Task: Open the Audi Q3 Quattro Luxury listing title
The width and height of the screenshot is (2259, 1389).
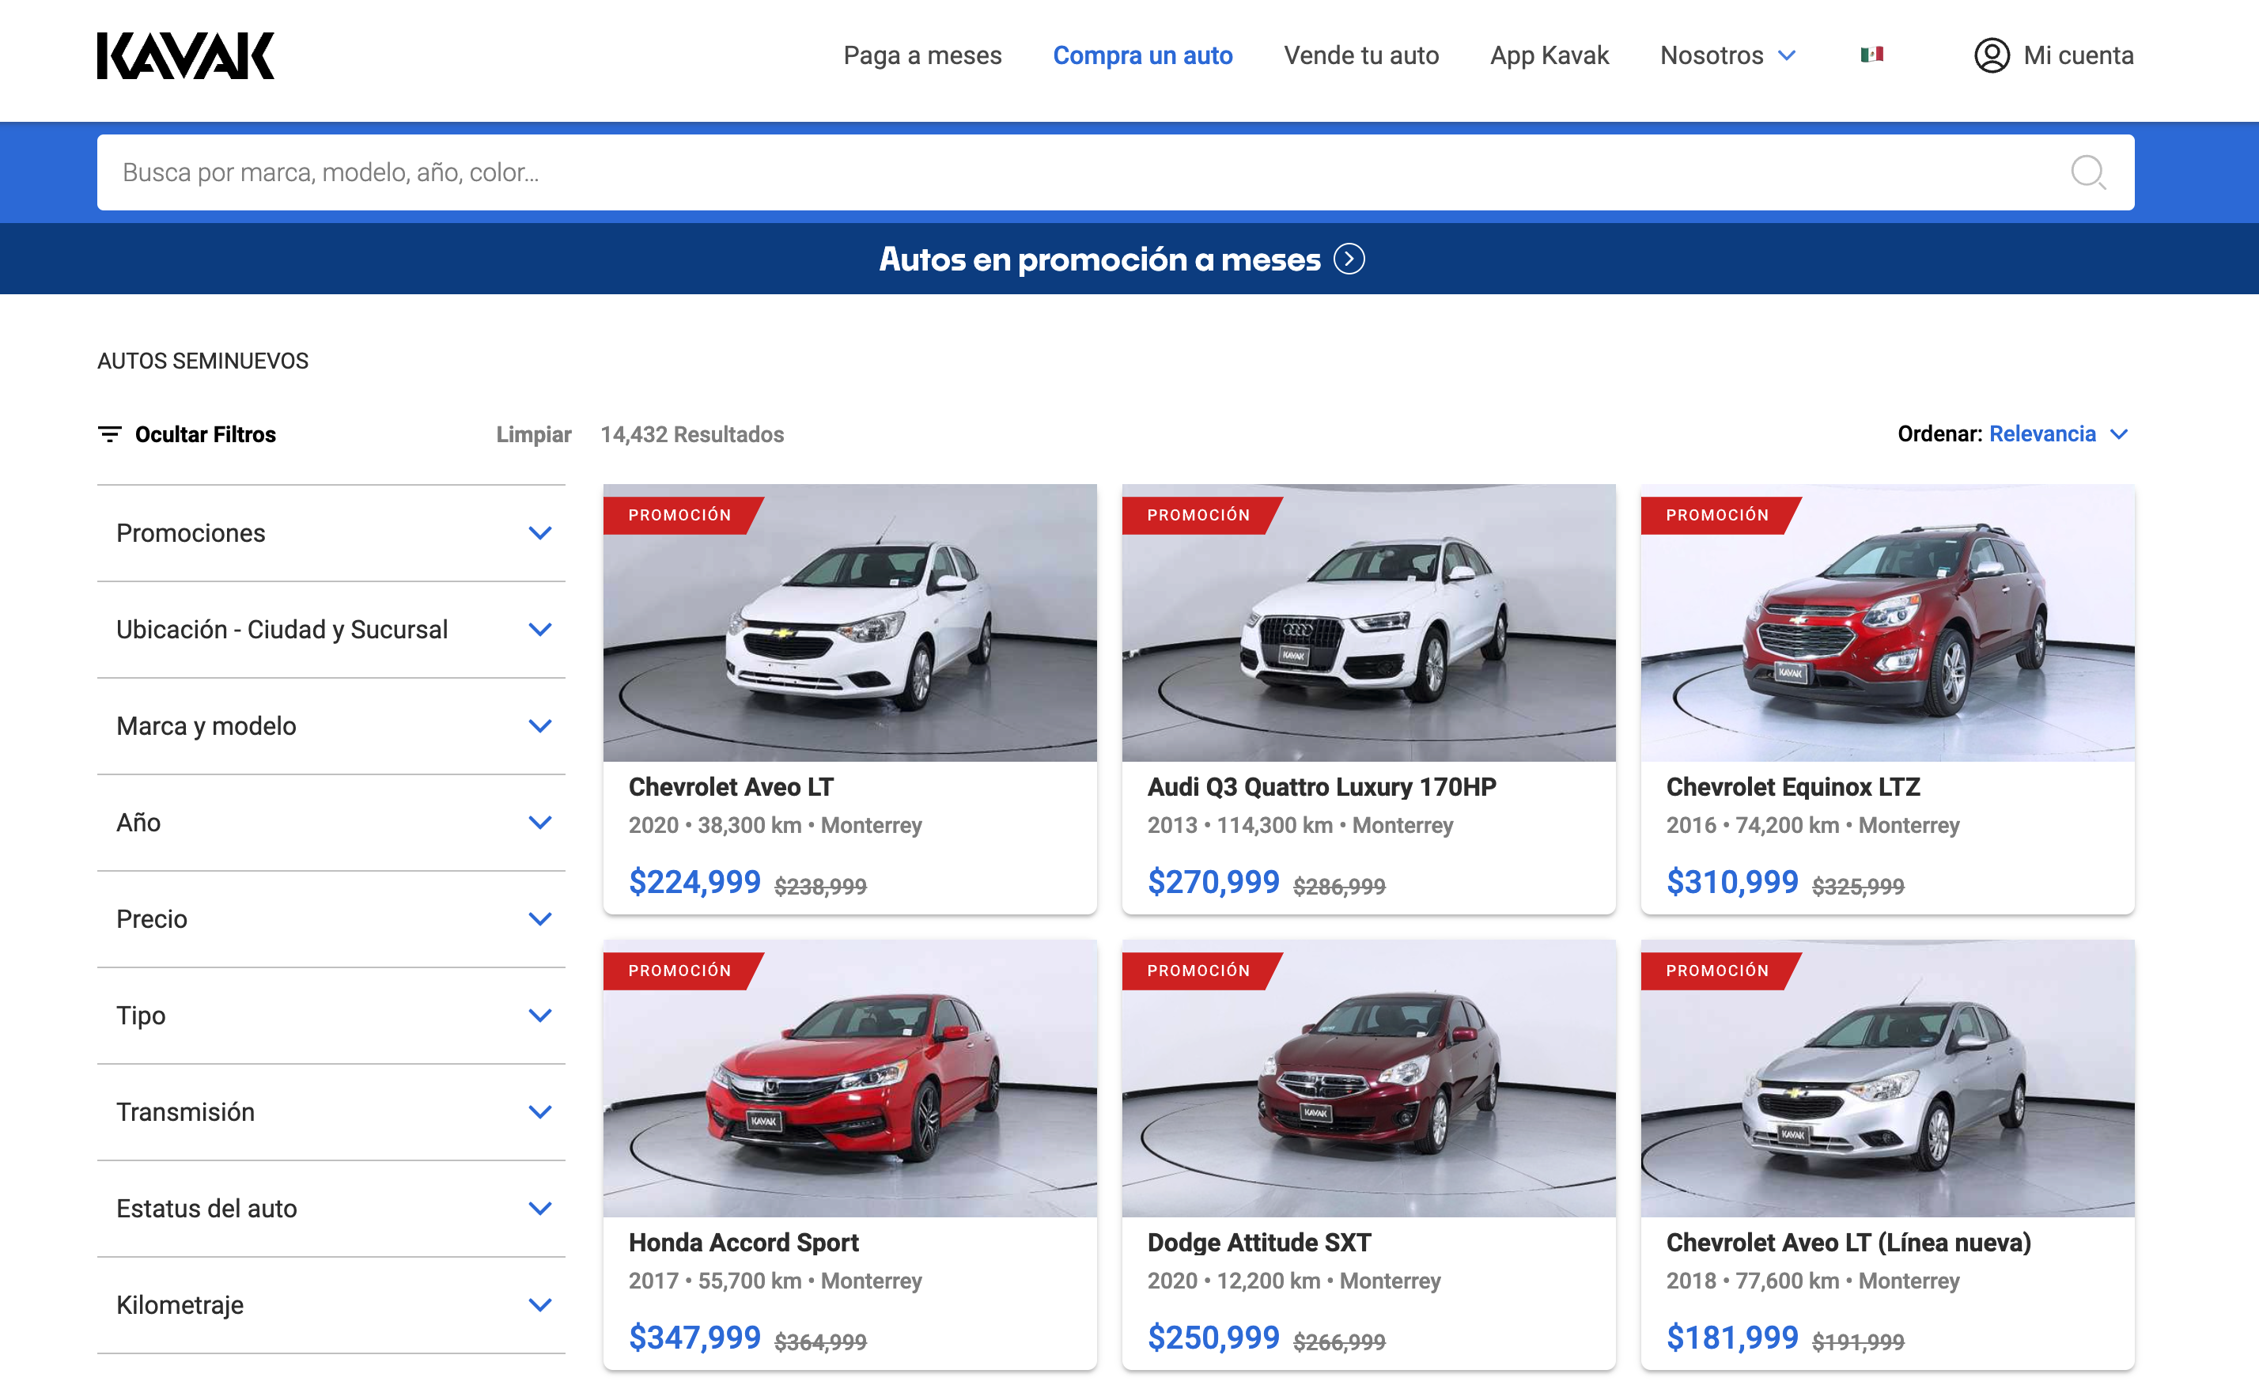Action: pyautogui.click(x=1321, y=787)
